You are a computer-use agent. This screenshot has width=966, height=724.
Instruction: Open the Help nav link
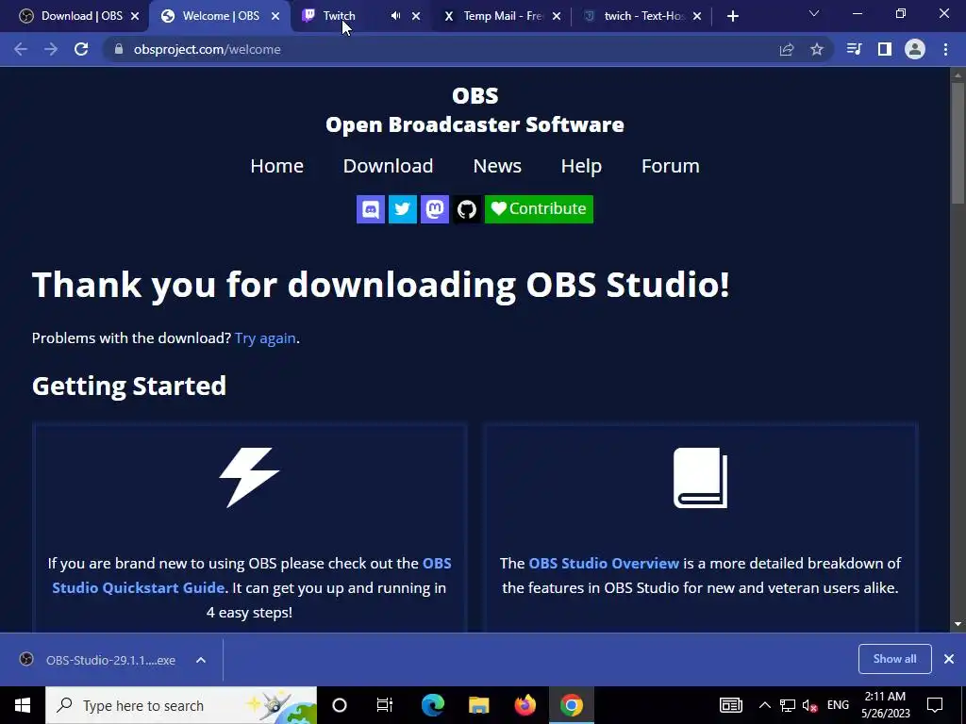coord(581,166)
